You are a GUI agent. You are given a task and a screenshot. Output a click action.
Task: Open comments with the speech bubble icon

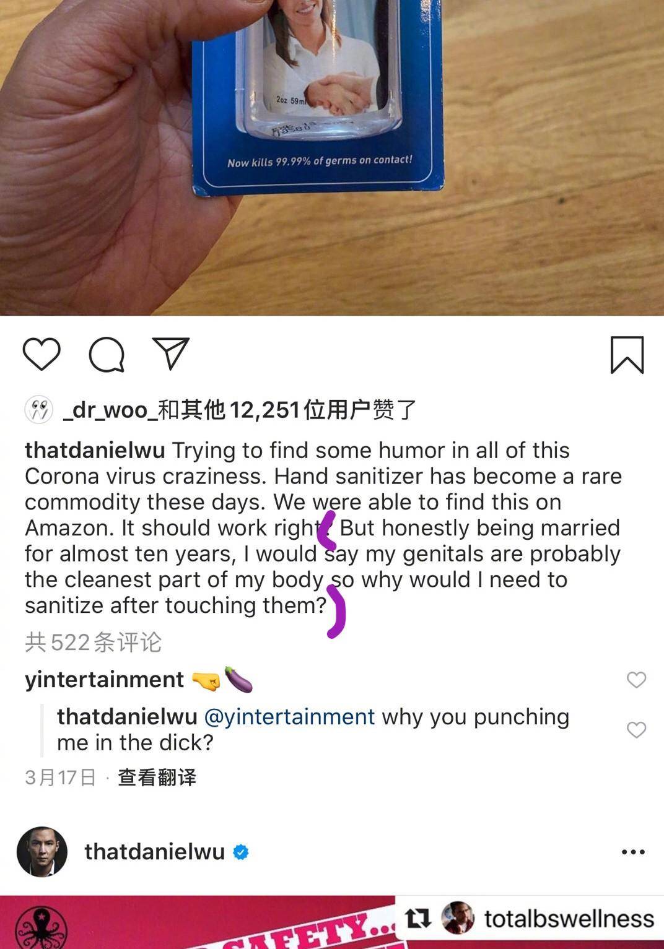tap(107, 355)
